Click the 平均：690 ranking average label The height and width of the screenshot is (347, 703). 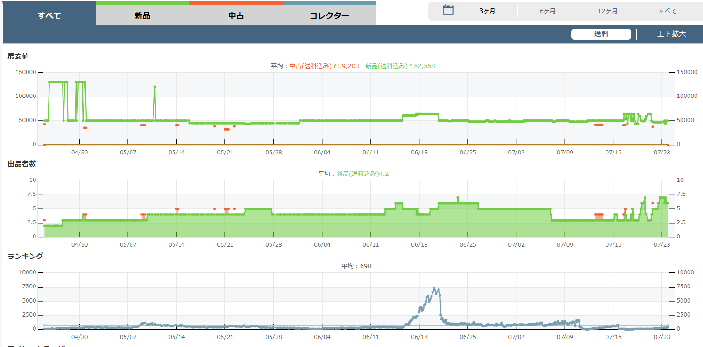[356, 266]
